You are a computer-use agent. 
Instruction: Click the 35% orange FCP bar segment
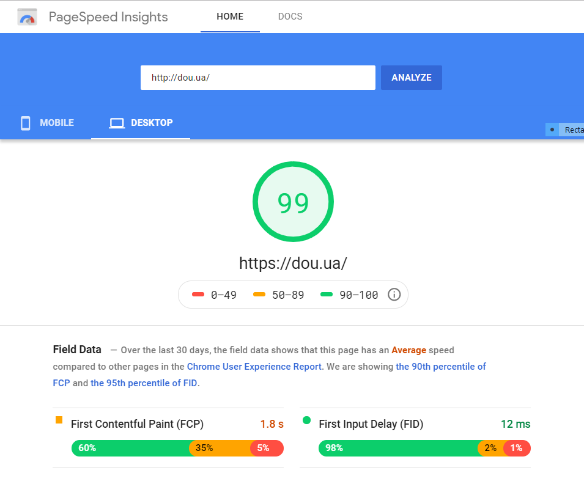tap(220, 448)
